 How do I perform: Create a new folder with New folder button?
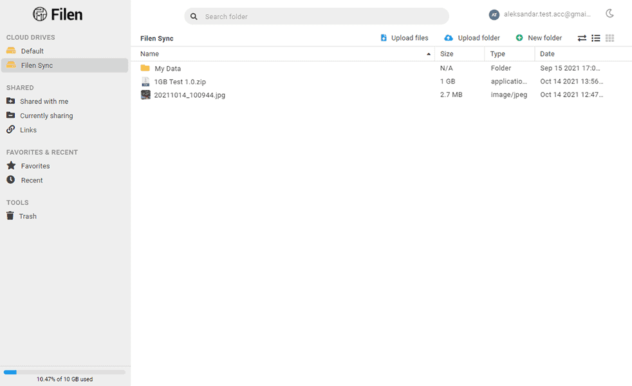pyautogui.click(x=539, y=37)
